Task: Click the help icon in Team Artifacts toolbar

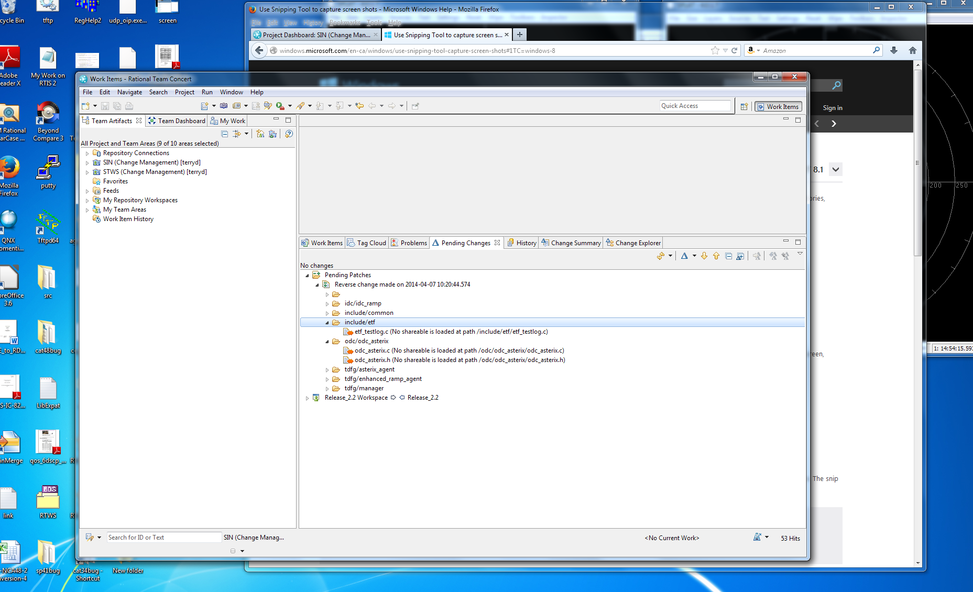Action: tap(289, 134)
